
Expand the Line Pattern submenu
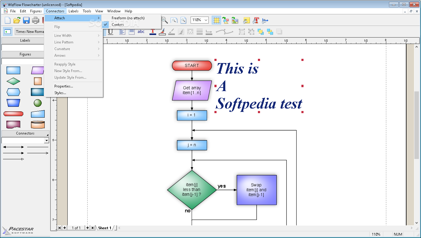point(74,42)
